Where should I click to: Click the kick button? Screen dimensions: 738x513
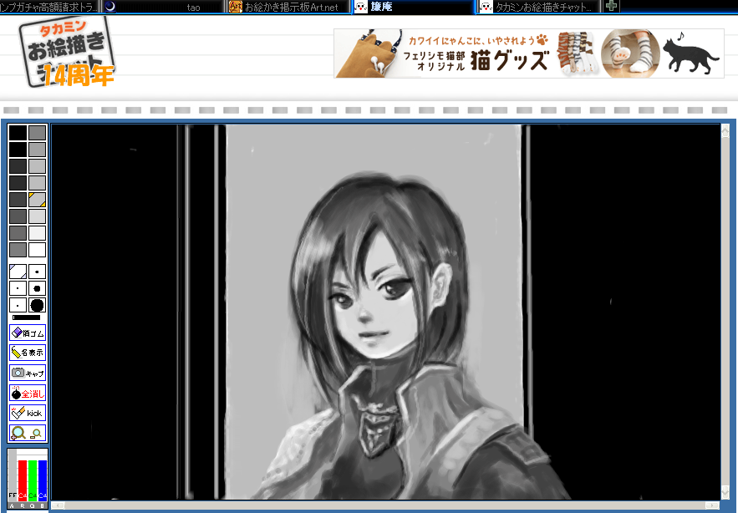pos(28,413)
